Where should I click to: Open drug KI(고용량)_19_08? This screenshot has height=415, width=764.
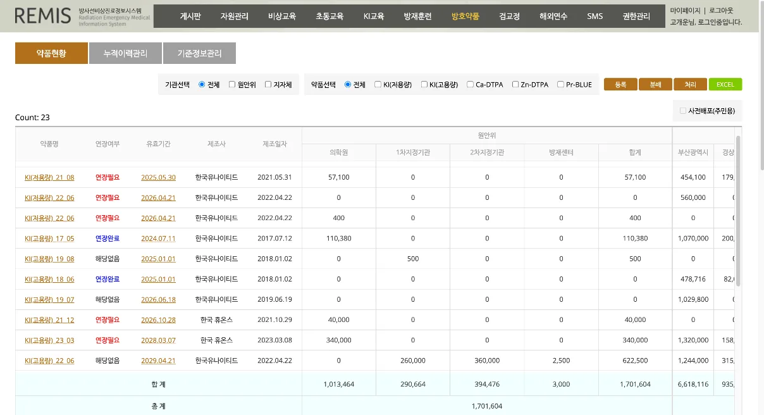point(49,259)
